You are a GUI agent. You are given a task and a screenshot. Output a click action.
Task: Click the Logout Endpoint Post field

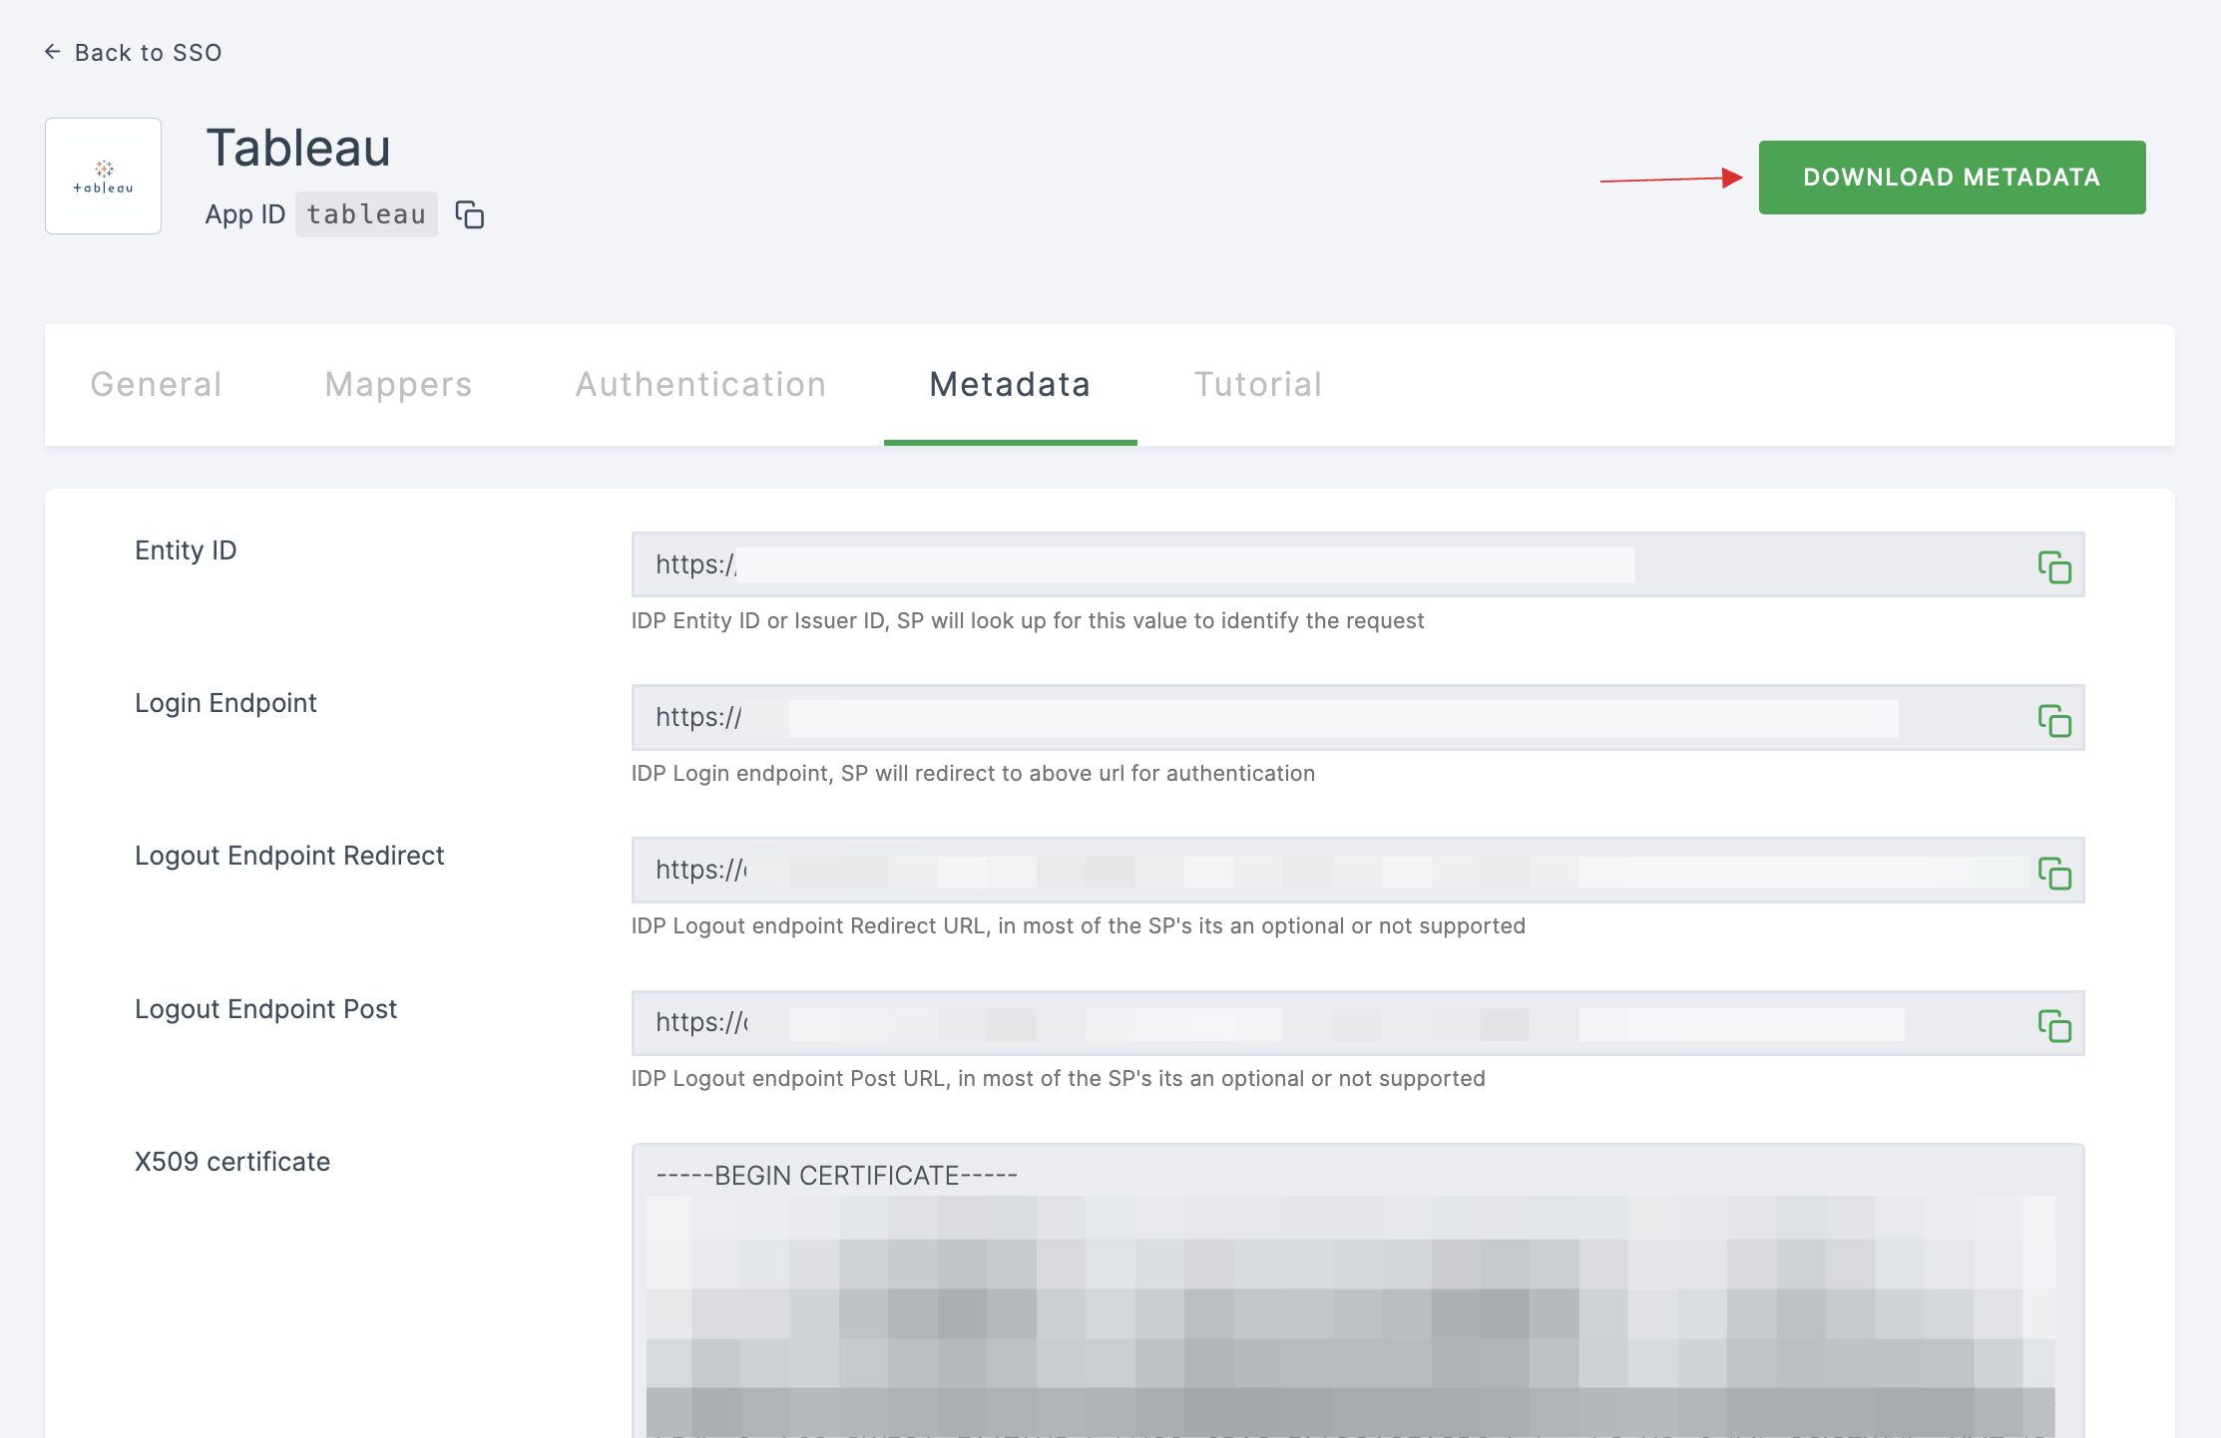(x=1358, y=1022)
